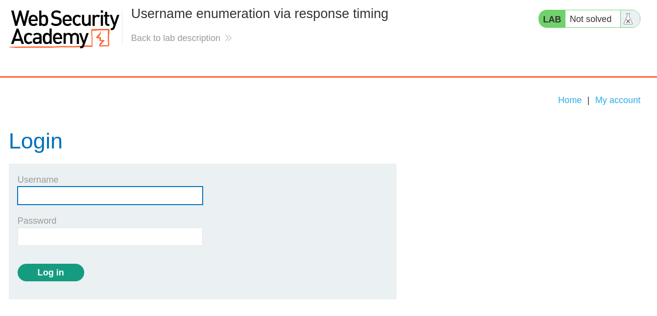Click the flask icon on the lab status banner
This screenshot has width=657, height=316.
point(628,19)
